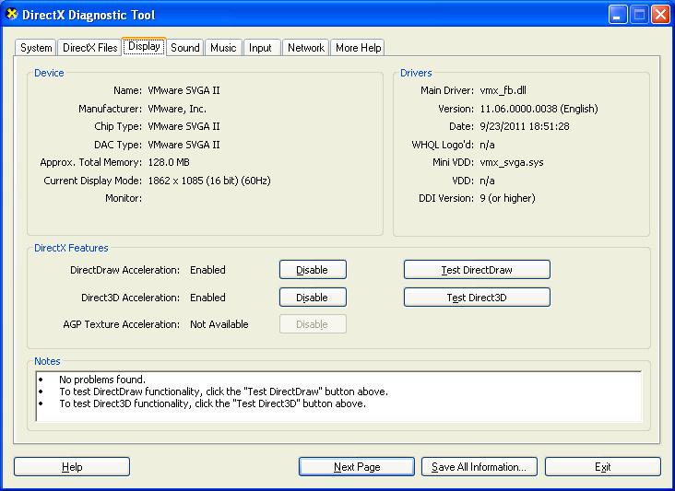
Task: Select the Display tab
Action: [x=144, y=46]
